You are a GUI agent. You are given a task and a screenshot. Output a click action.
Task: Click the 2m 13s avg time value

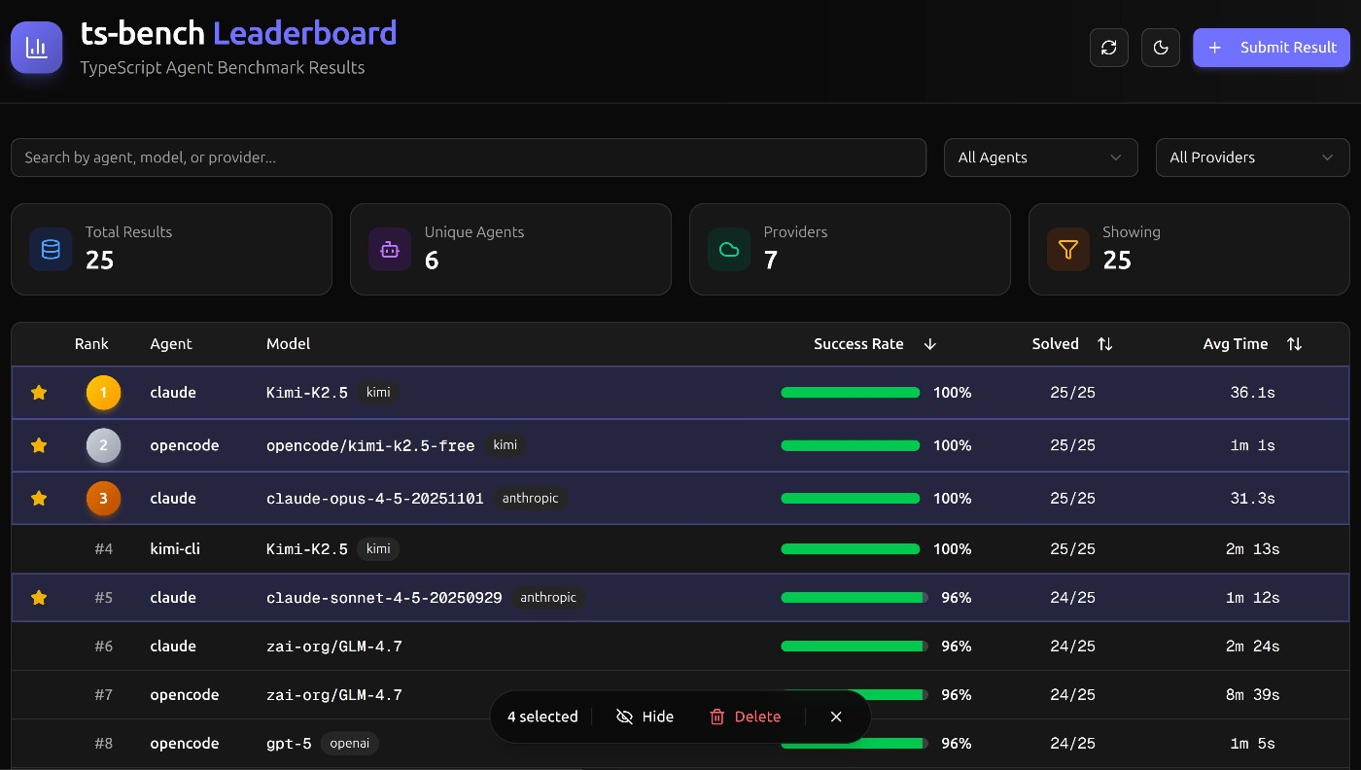(x=1252, y=548)
